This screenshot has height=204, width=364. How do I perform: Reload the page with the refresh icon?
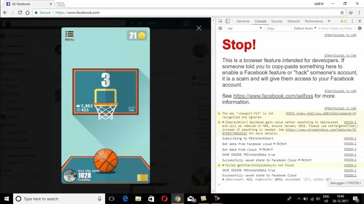20,12
